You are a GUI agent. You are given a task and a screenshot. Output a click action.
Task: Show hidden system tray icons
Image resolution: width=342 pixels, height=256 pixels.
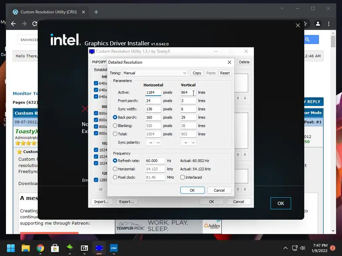(285, 248)
